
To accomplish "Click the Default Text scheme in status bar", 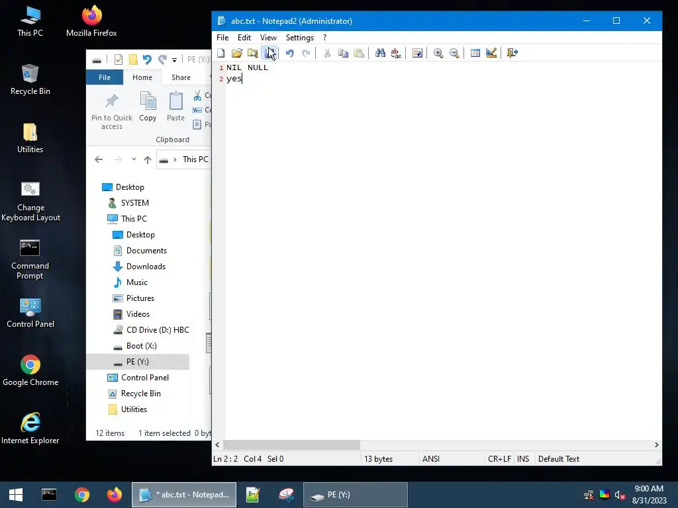I will pos(559,459).
